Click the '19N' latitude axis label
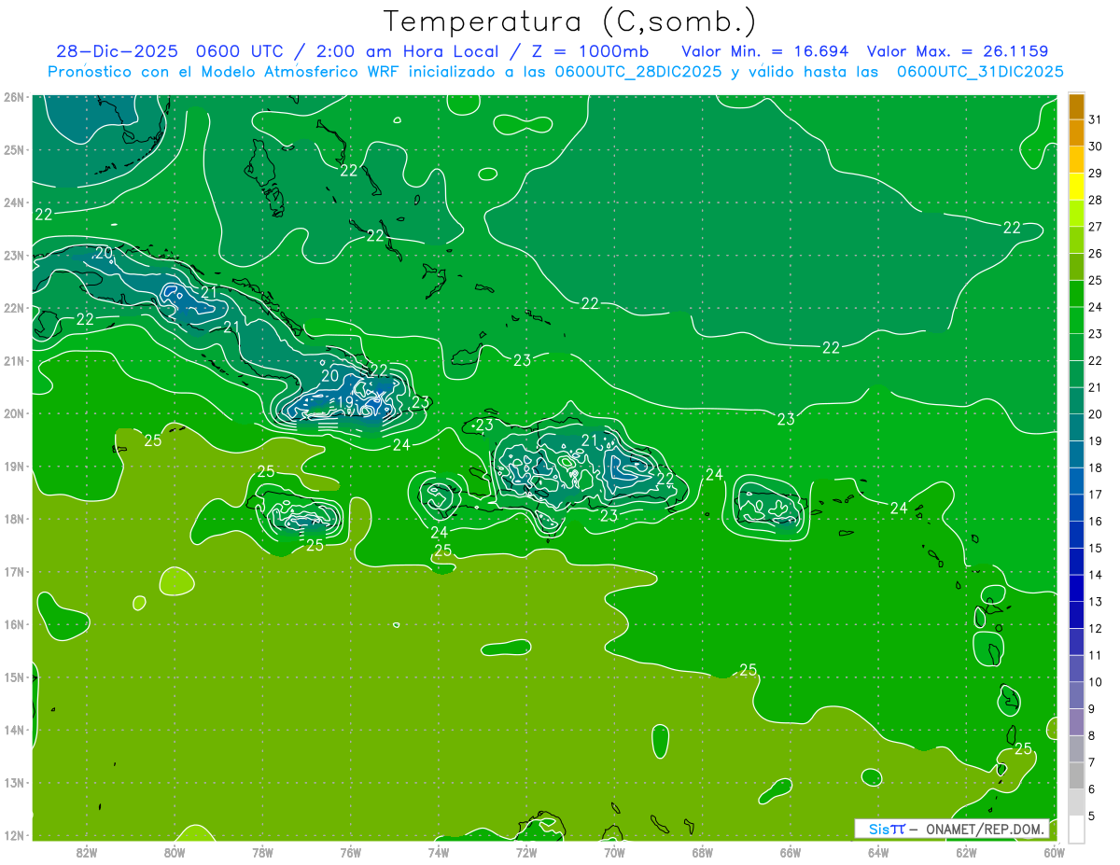This screenshot has width=1120, height=865. (13, 466)
